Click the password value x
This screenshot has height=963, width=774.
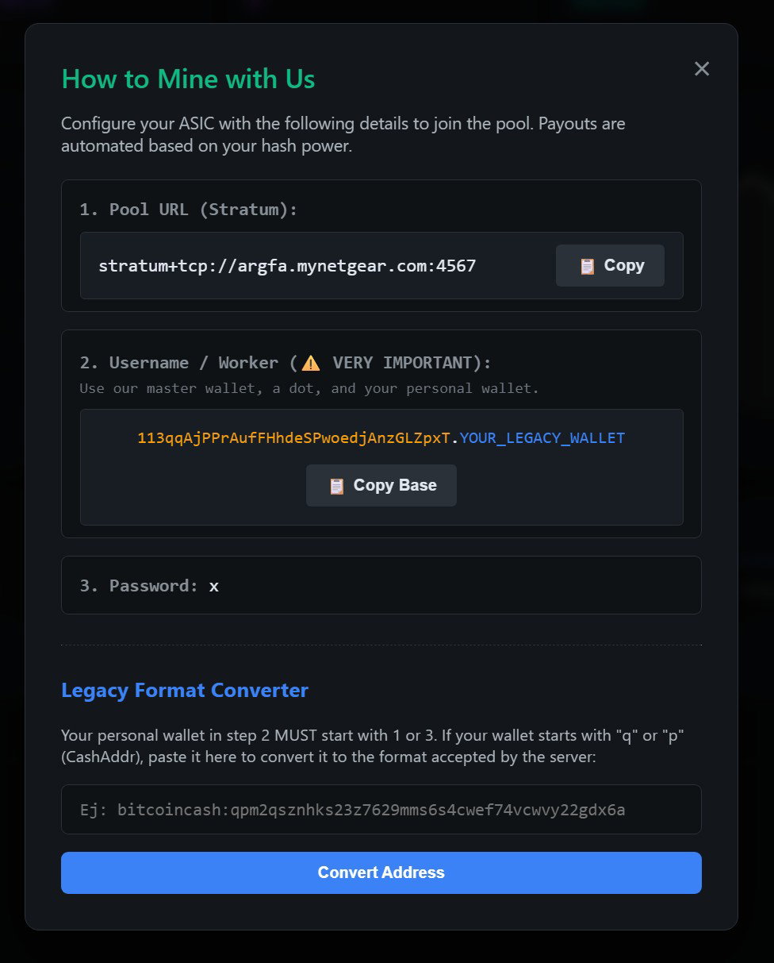pos(214,586)
